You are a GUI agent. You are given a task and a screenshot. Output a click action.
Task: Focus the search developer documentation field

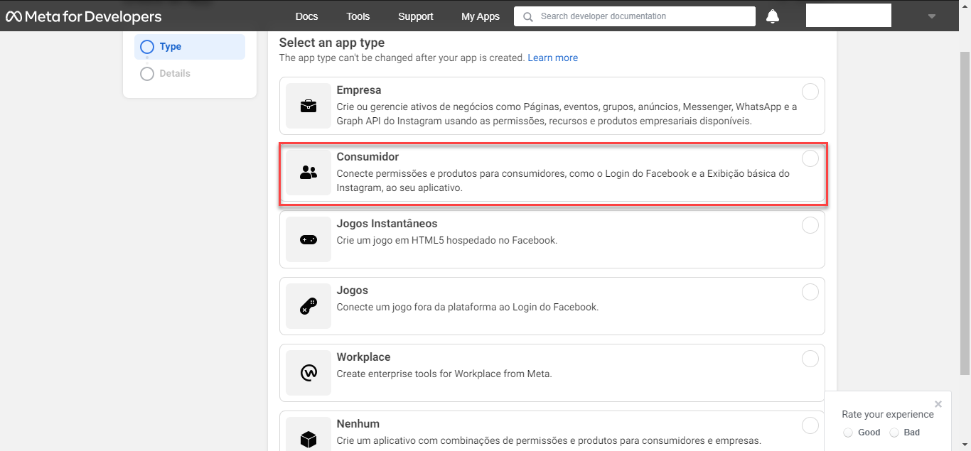tap(635, 16)
